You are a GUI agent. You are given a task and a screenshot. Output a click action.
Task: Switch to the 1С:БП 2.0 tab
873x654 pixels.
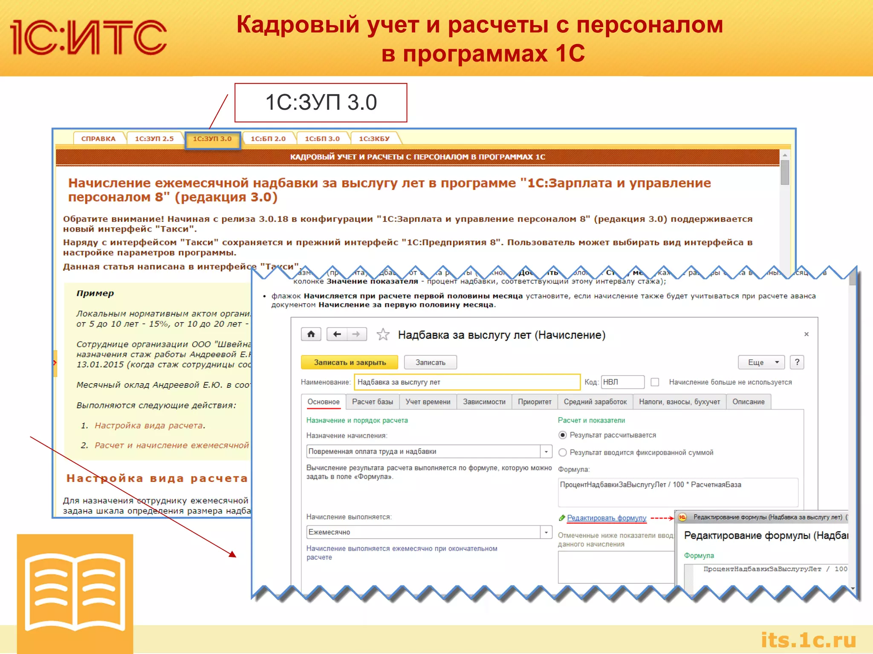point(268,139)
